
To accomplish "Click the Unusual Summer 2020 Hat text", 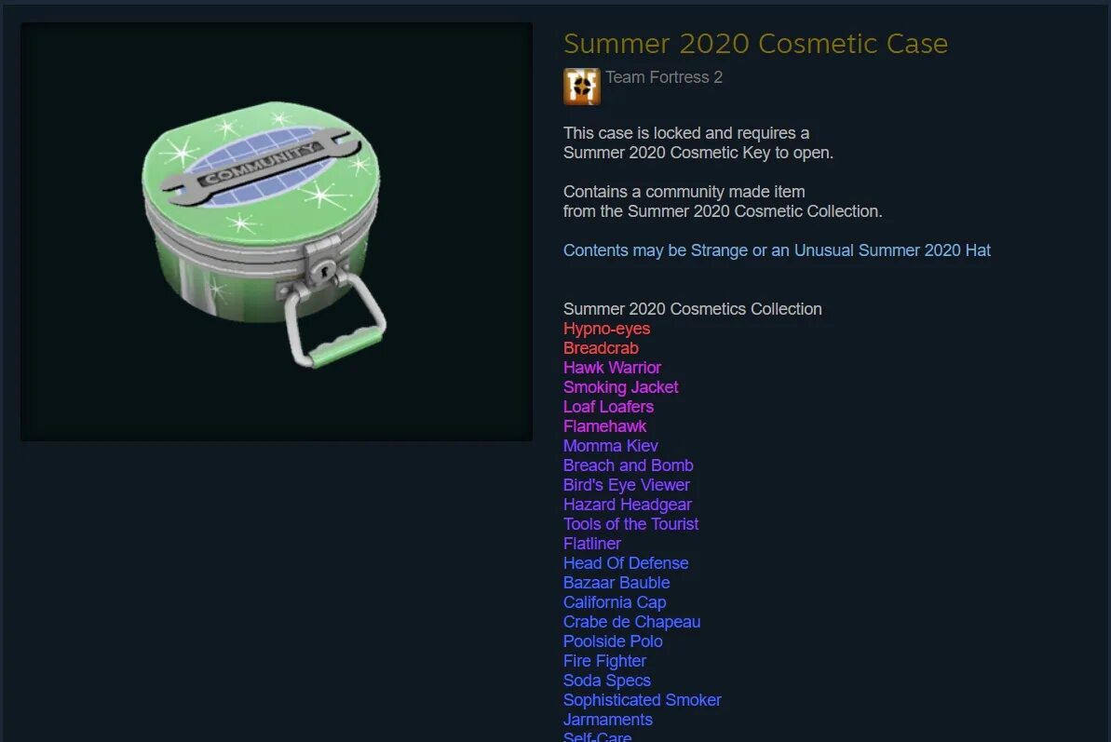I will click(x=892, y=250).
